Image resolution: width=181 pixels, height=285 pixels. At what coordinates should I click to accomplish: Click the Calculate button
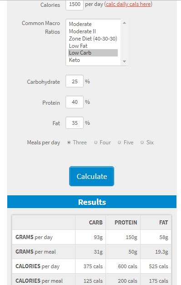point(92,176)
